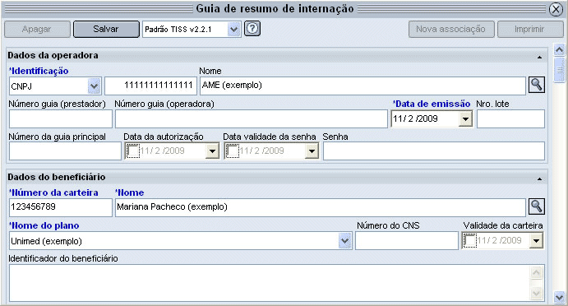Search operadora with magnifier icon
Image resolution: width=568 pixels, height=306 pixels.
[x=537, y=85]
